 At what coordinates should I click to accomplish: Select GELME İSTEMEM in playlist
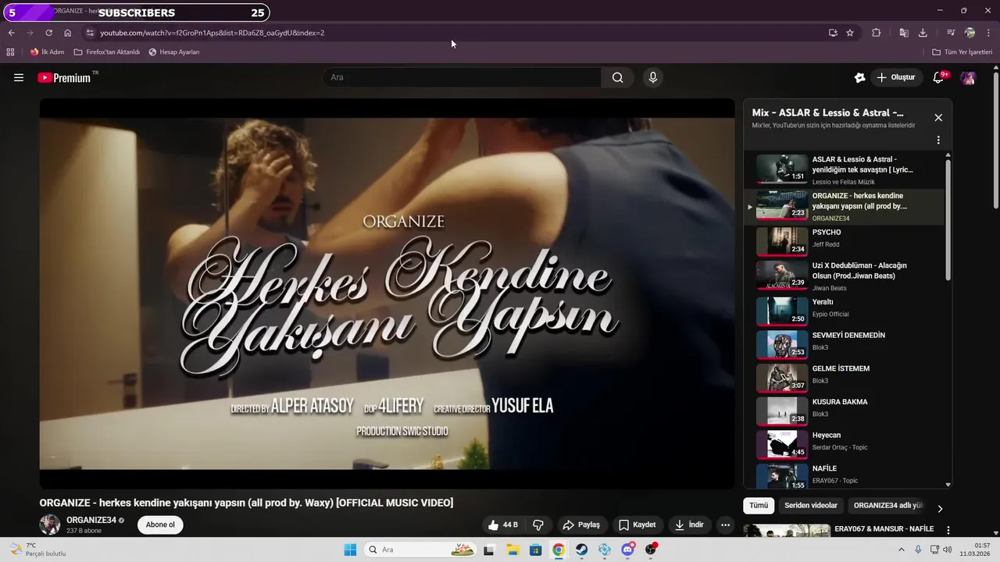[x=844, y=377]
